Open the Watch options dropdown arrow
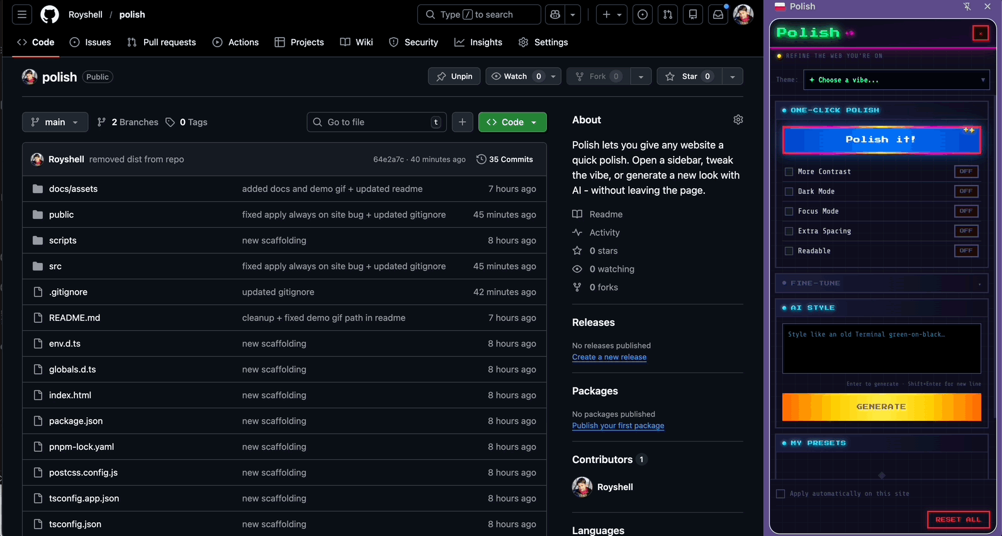The width and height of the screenshot is (1002, 536). point(553,77)
